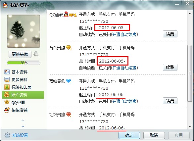194x141 pixels.
Task: Enable 开通自动续费 link for 黄钻贵族
Action: (124, 68)
